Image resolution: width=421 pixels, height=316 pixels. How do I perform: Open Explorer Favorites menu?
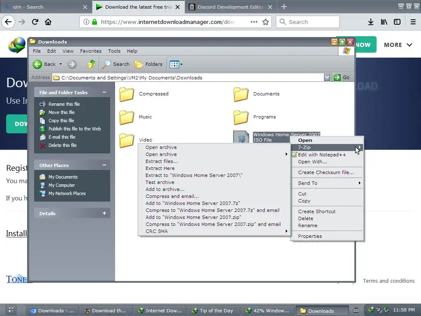[x=91, y=51]
